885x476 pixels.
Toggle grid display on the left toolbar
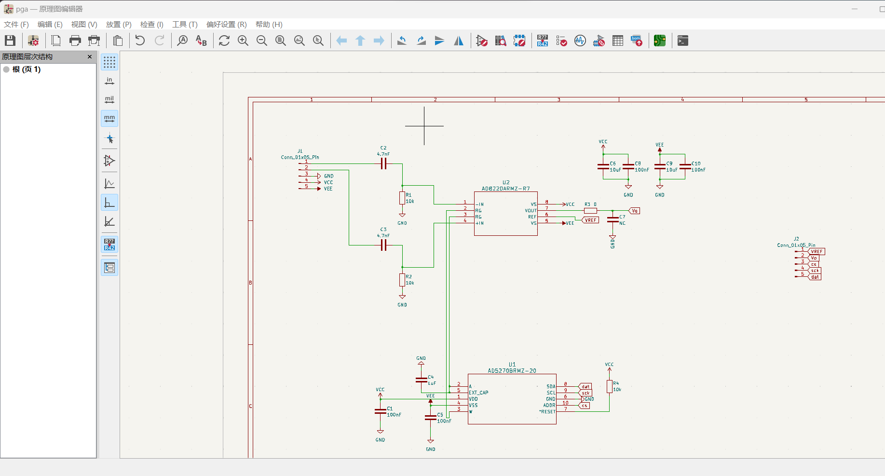point(109,62)
